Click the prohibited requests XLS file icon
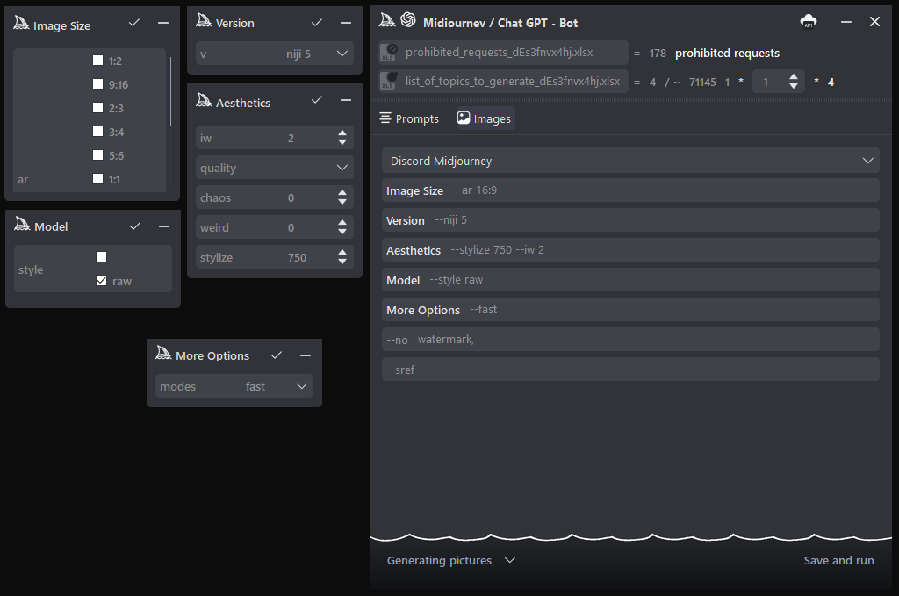The width and height of the screenshot is (899, 596). 389,52
